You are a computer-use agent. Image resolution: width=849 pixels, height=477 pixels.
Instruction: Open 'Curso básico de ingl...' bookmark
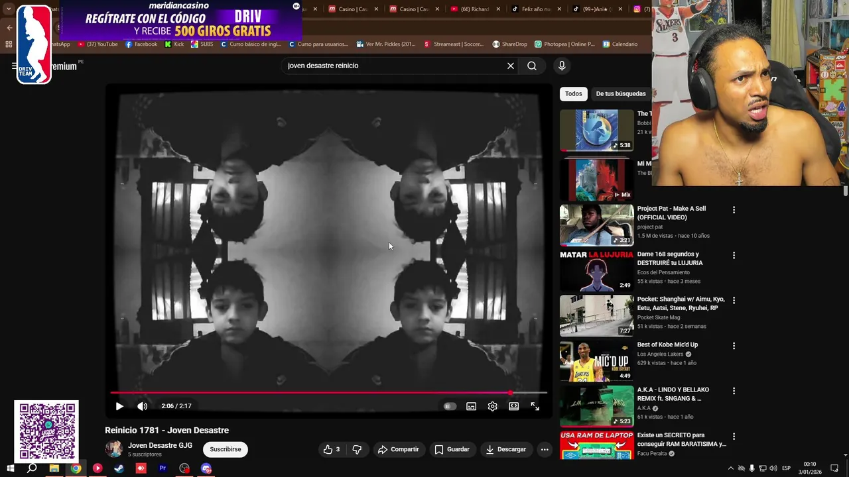click(251, 44)
